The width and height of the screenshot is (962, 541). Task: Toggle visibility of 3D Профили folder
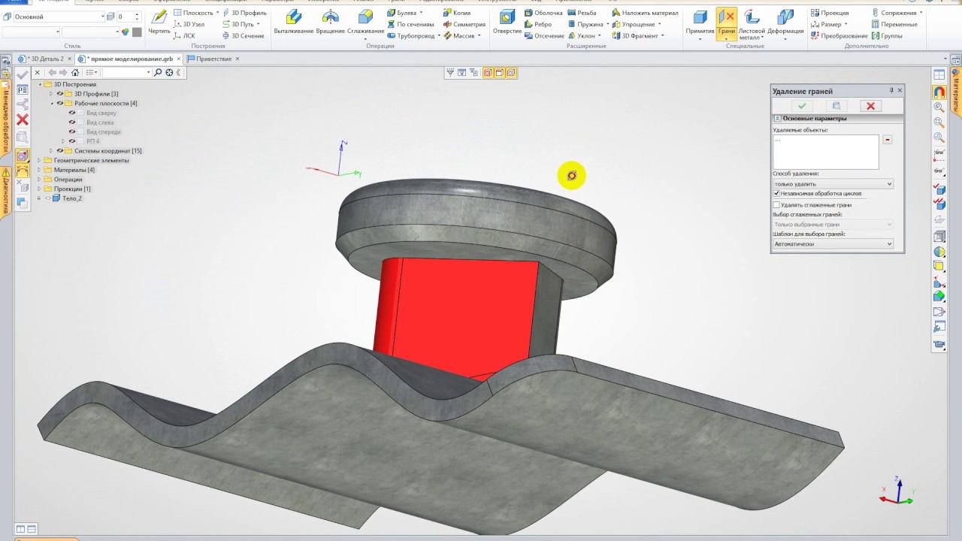[x=60, y=94]
